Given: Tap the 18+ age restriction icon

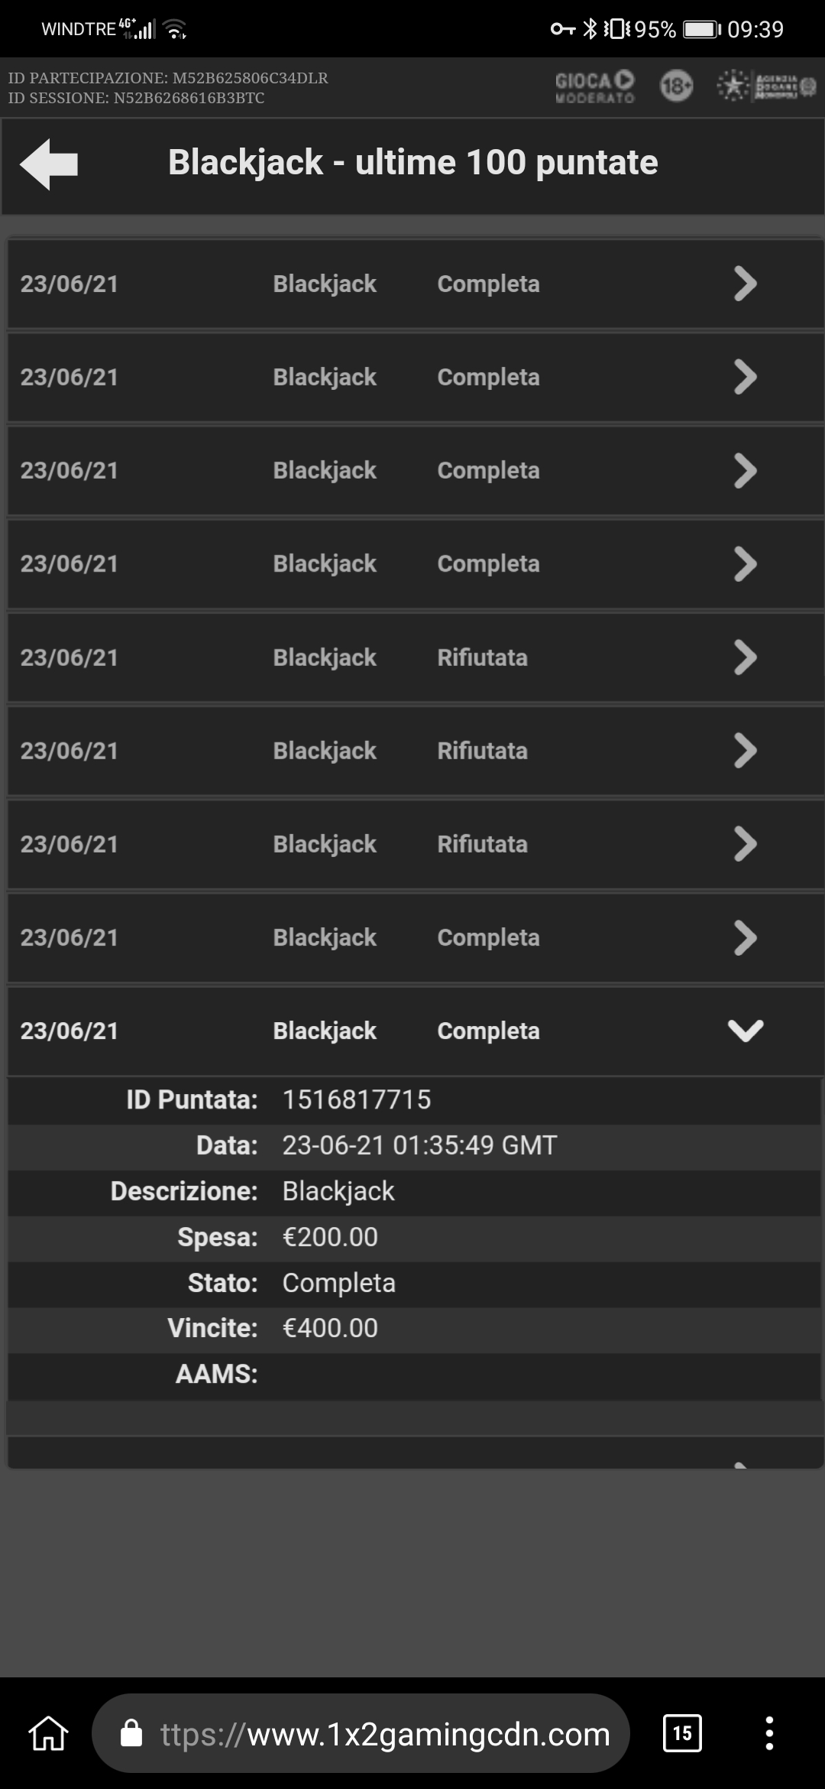Looking at the screenshot, I should pyautogui.click(x=676, y=86).
